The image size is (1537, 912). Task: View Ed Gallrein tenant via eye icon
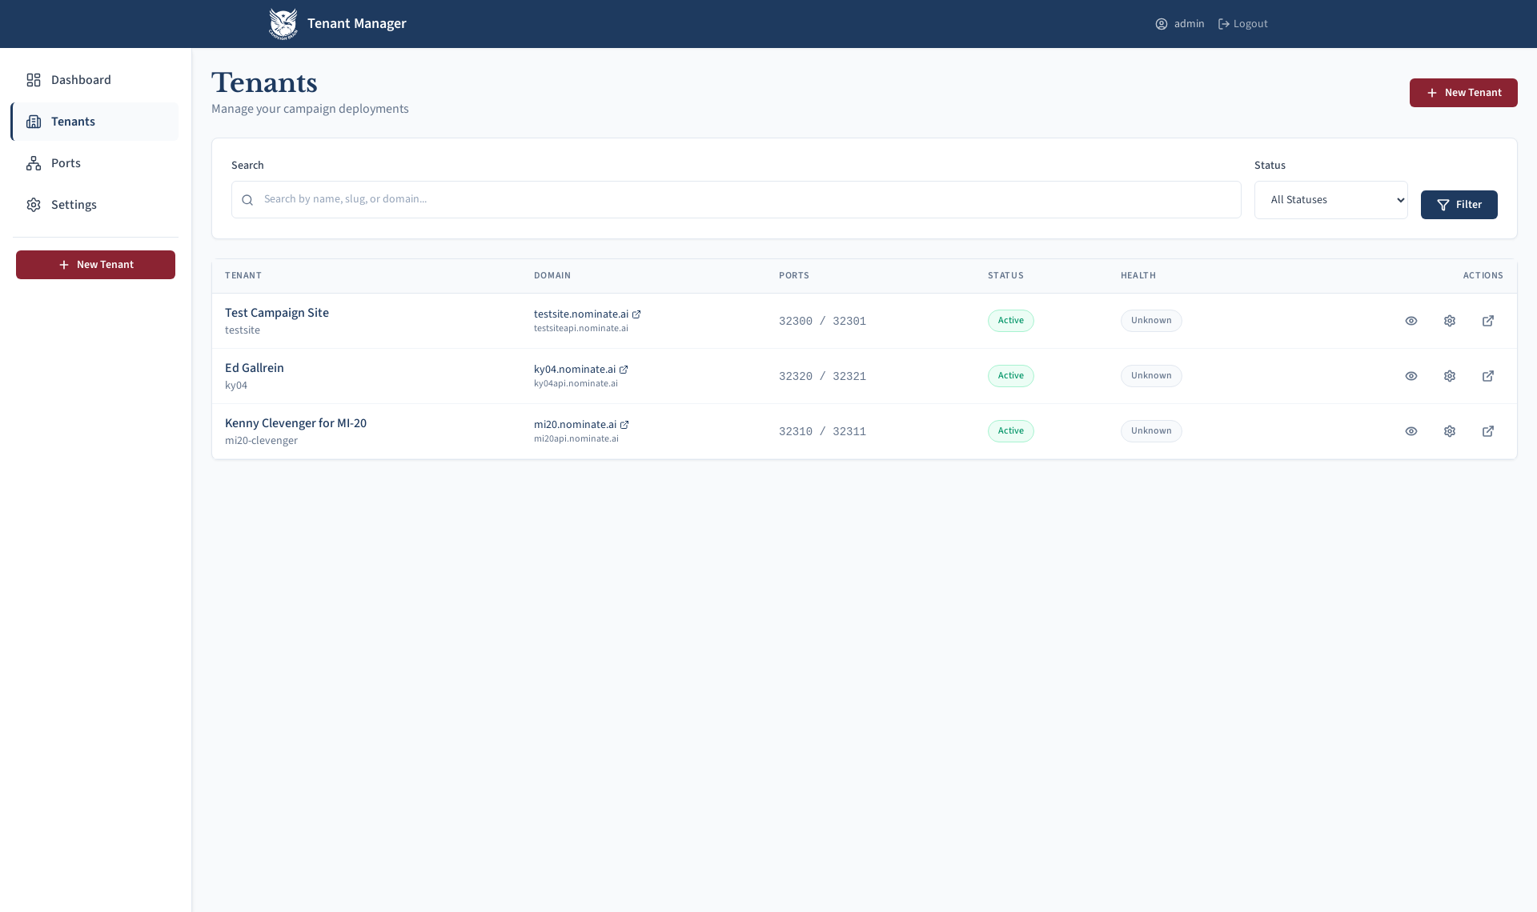pyautogui.click(x=1411, y=376)
